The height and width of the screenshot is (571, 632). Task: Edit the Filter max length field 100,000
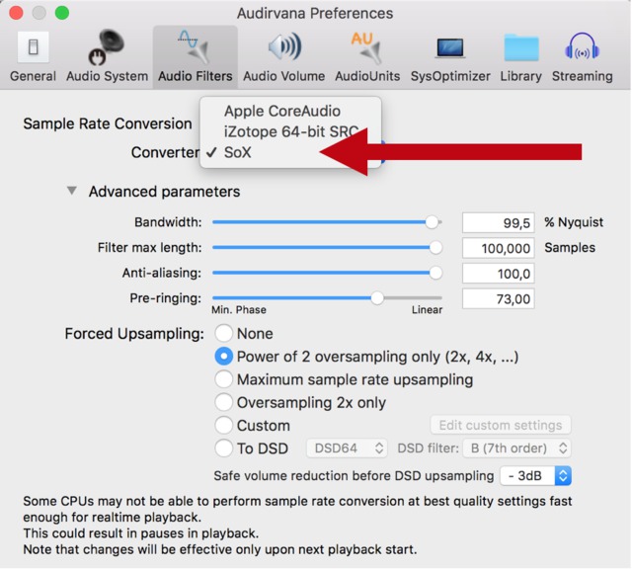pyautogui.click(x=498, y=248)
